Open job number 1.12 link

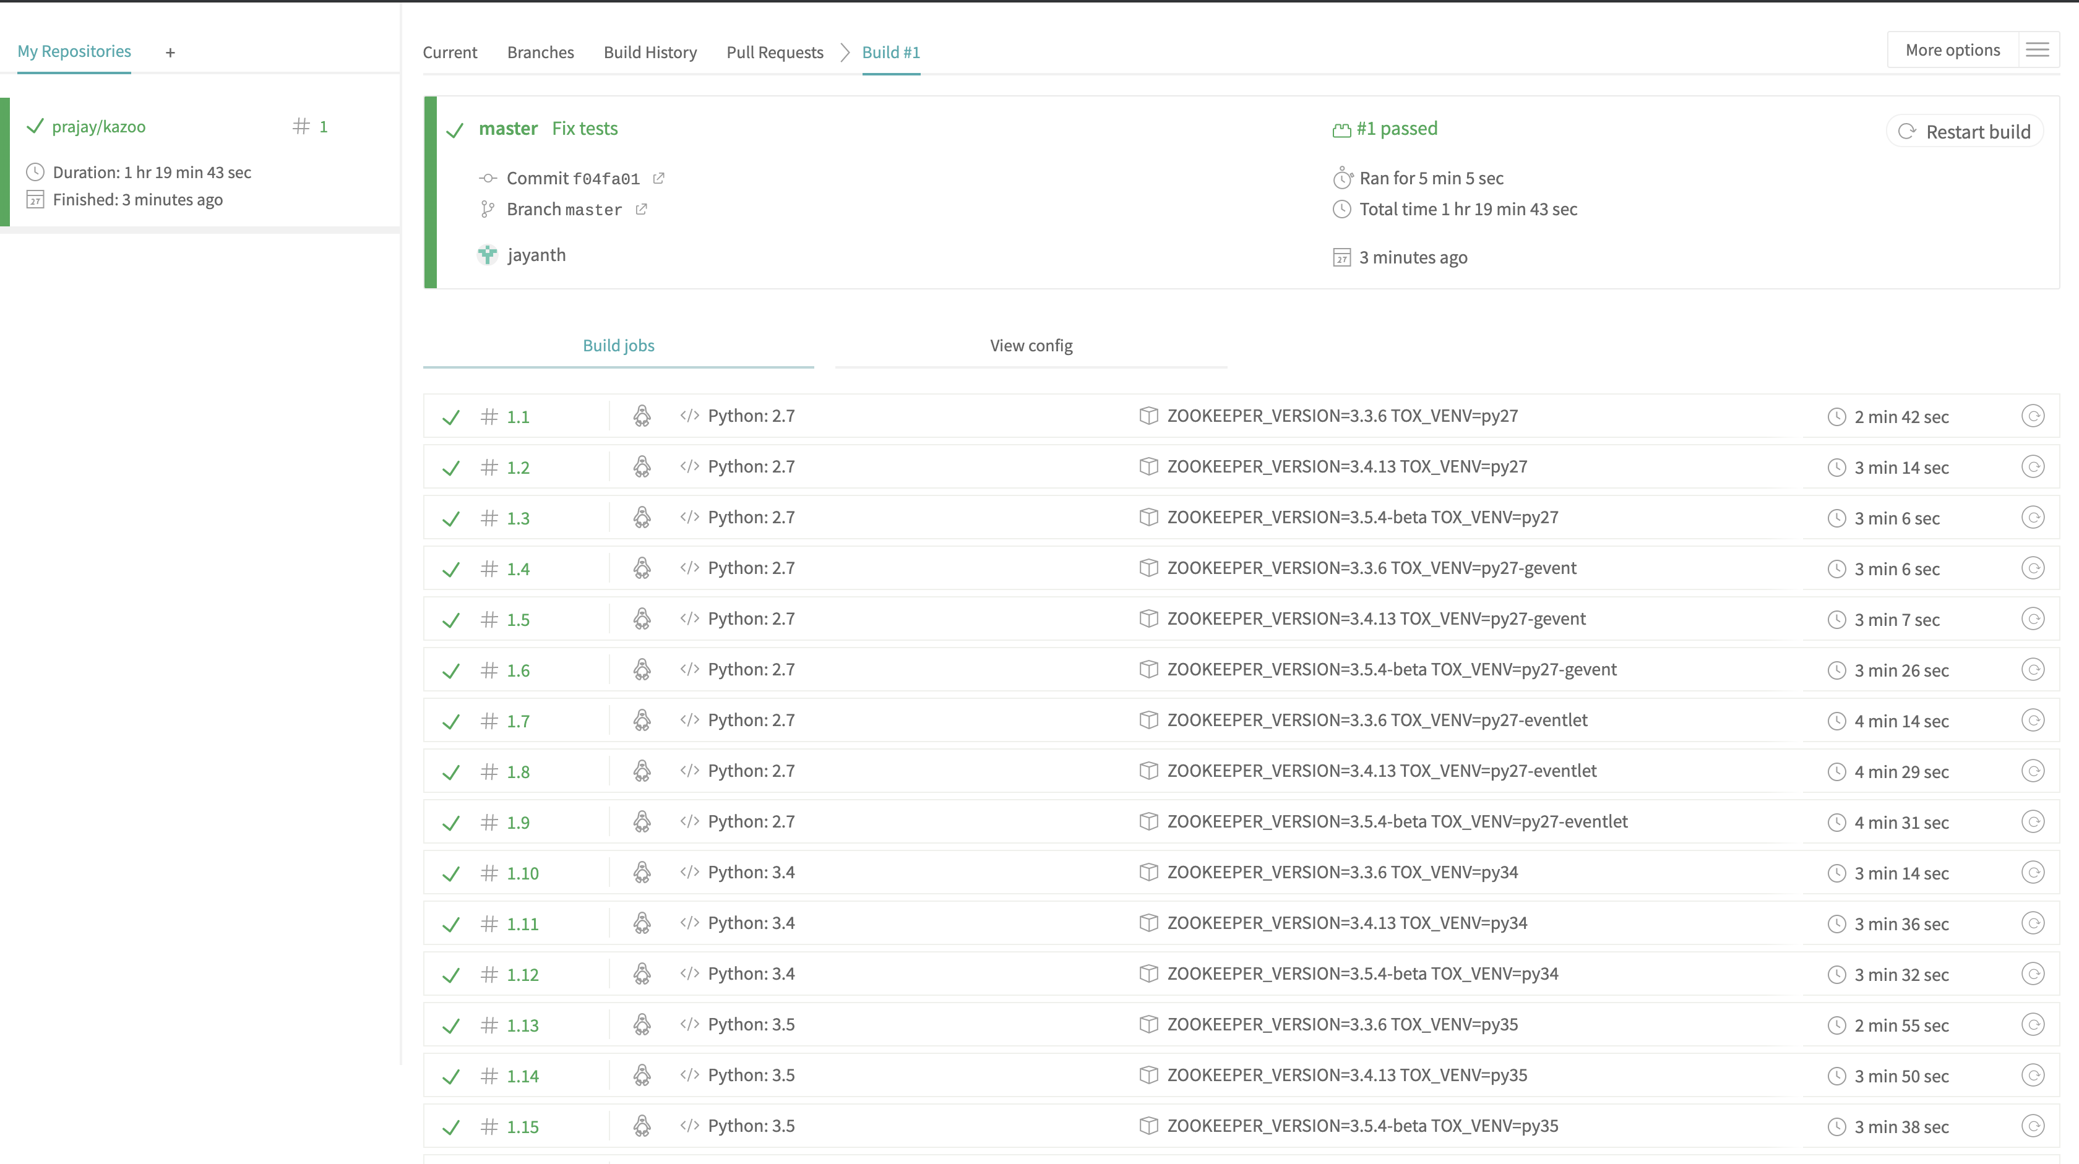pos(522,975)
